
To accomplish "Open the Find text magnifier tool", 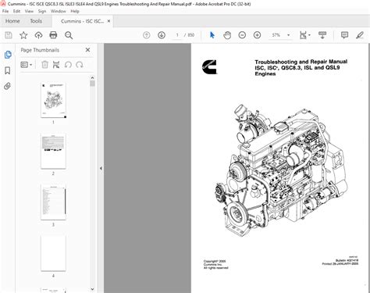I will coord(69,35).
